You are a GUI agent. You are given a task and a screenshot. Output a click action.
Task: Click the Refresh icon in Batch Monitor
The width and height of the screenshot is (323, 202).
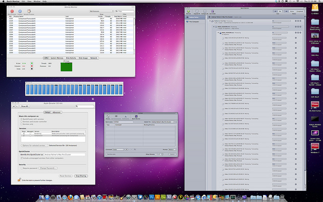pos(188,11)
